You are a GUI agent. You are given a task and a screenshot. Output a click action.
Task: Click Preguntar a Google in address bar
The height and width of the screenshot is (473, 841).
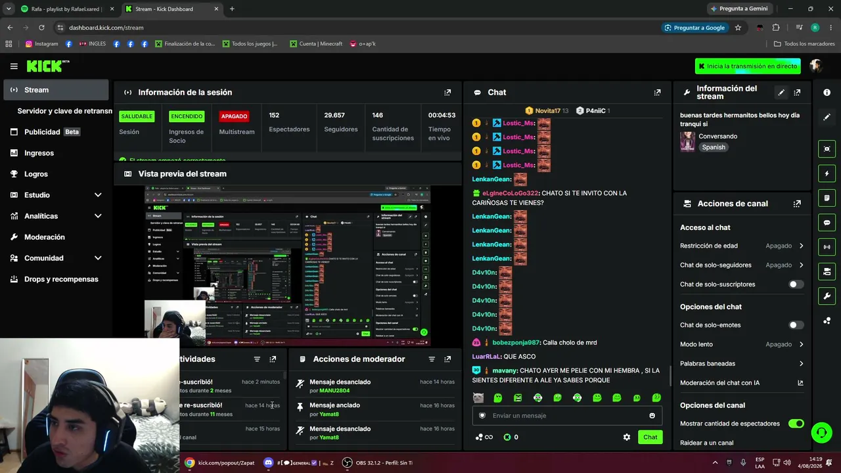pos(694,28)
